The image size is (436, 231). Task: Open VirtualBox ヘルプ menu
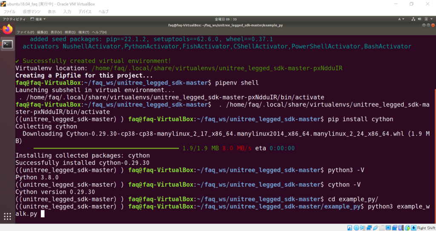pyautogui.click(x=103, y=12)
